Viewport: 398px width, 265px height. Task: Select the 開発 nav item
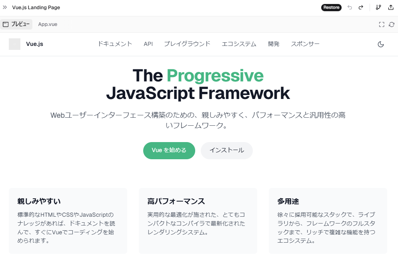point(274,44)
